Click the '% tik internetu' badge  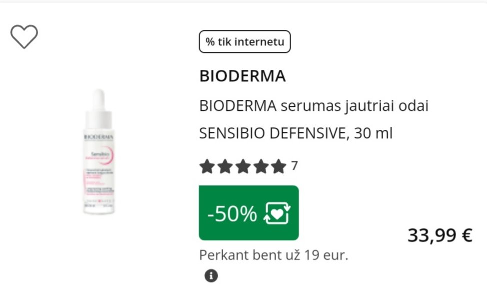[245, 41]
